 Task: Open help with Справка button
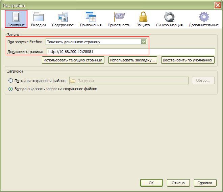point(205,183)
